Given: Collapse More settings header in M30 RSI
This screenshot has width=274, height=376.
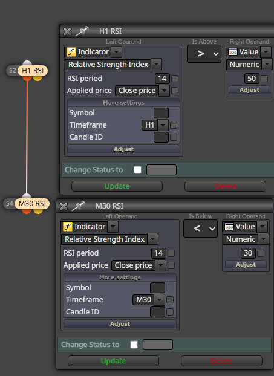Looking at the screenshot, I should tap(120, 277).
